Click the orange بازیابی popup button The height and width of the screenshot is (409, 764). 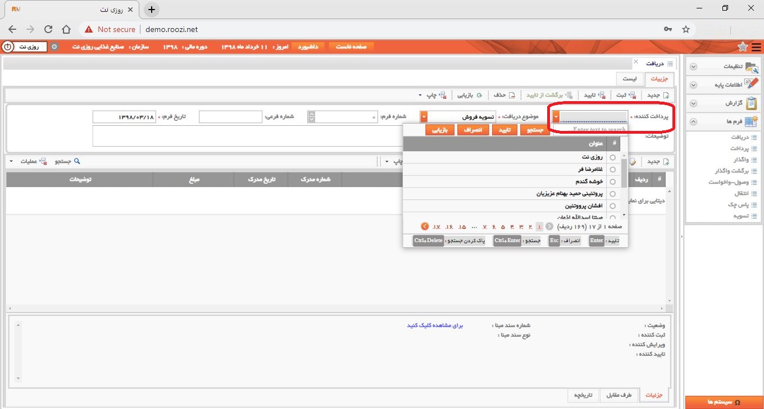pyautogui.click(x=440, y=130)
